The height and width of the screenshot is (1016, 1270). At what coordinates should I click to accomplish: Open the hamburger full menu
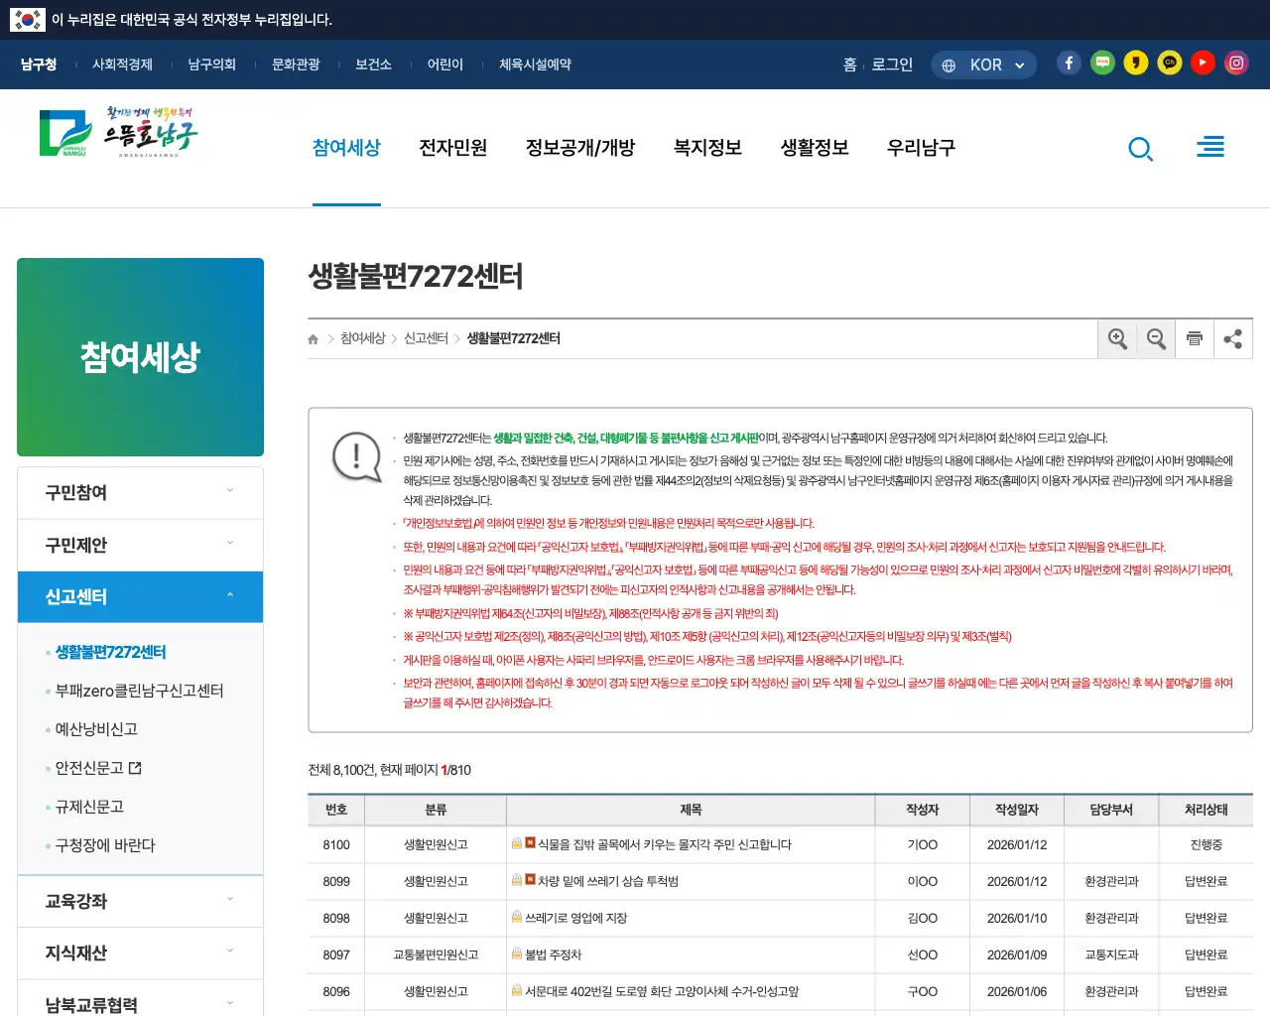(x=1210, y=146)
